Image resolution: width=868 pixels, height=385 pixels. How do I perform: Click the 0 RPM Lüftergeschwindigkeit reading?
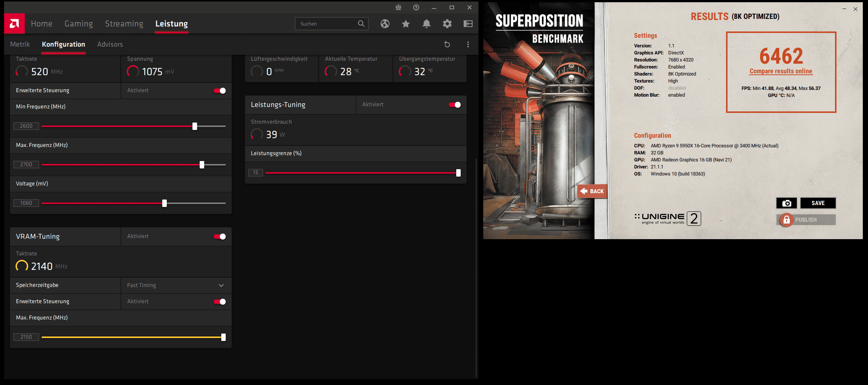pyautogui.click(x=275, y=71)
